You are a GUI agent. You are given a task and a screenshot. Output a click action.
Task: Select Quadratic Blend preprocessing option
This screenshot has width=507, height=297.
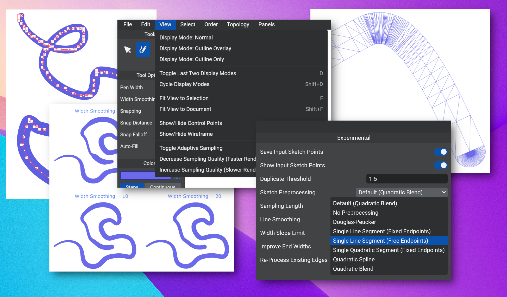point(354,269)
